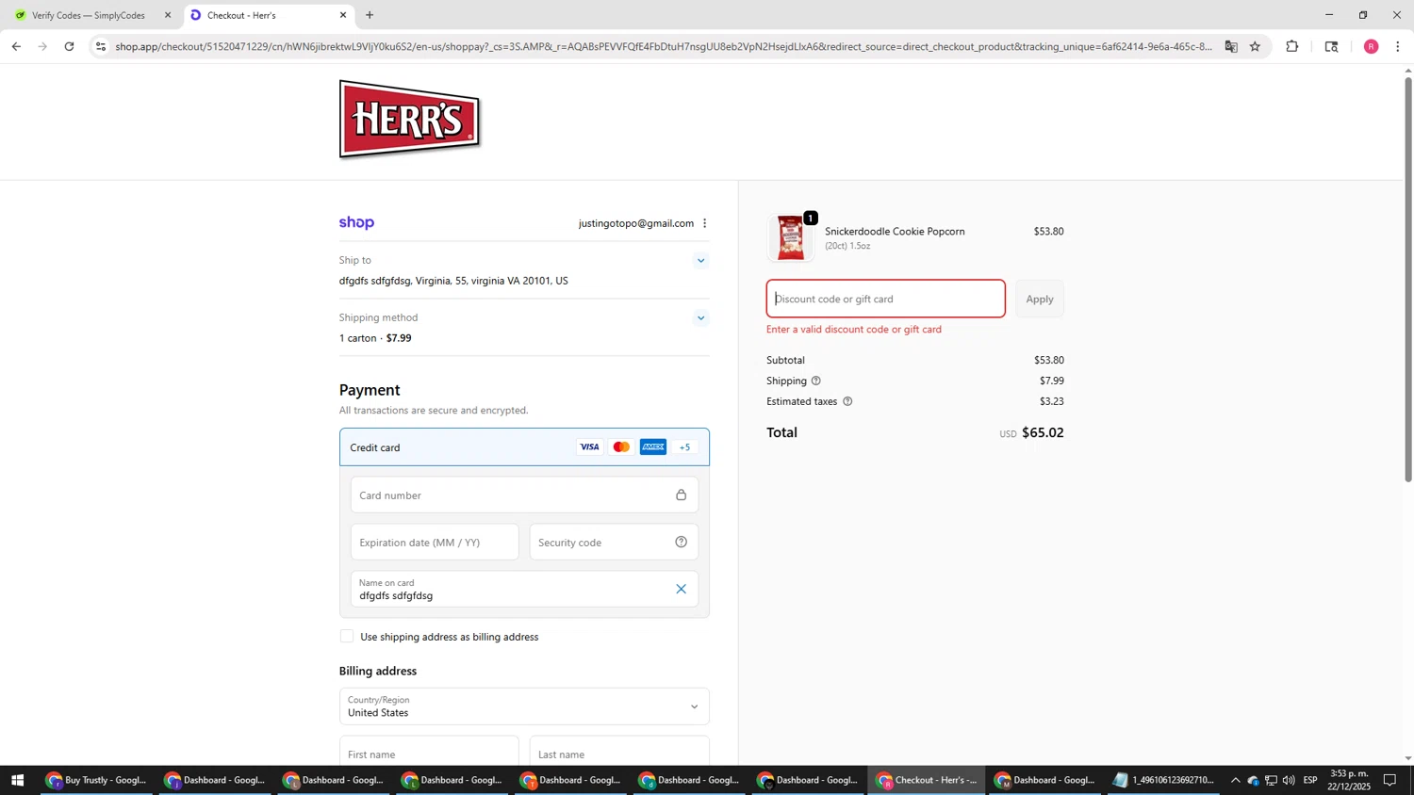Click the Mastercard icon
This screenshot has width=1414, height=795.
tap(621, 447)
